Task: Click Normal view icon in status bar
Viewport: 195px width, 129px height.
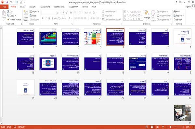Action: [x=147, y=127]
